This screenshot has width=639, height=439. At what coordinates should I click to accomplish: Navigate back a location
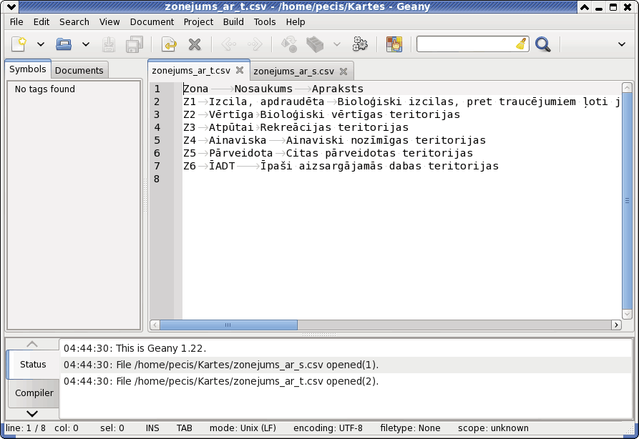coord(228,44)
